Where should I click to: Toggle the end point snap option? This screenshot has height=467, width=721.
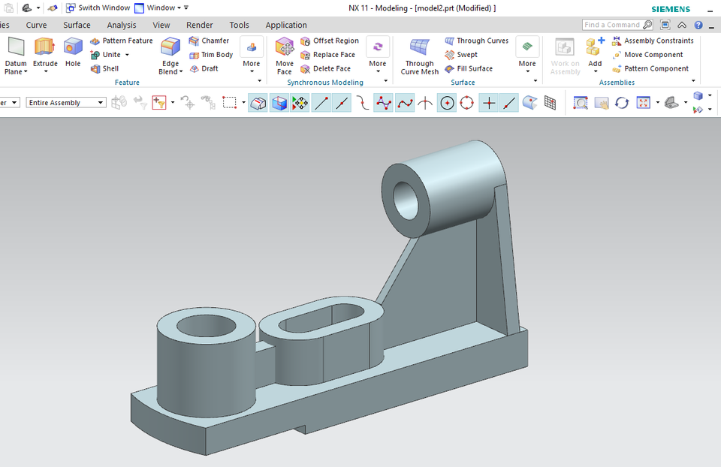point(321,102)
